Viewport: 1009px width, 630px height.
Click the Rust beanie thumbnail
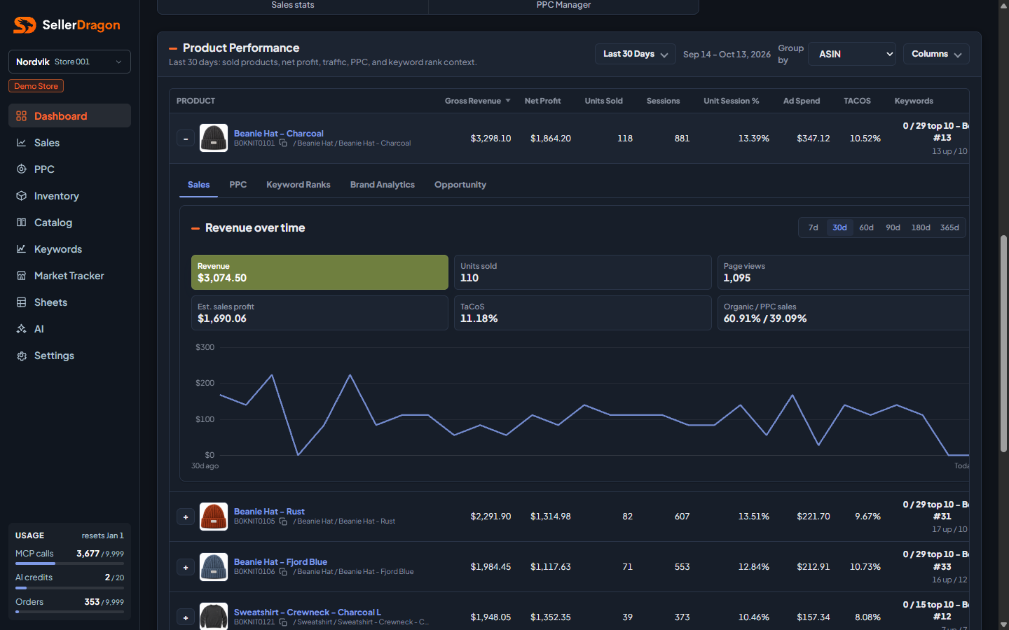click(x=214, y=517)
